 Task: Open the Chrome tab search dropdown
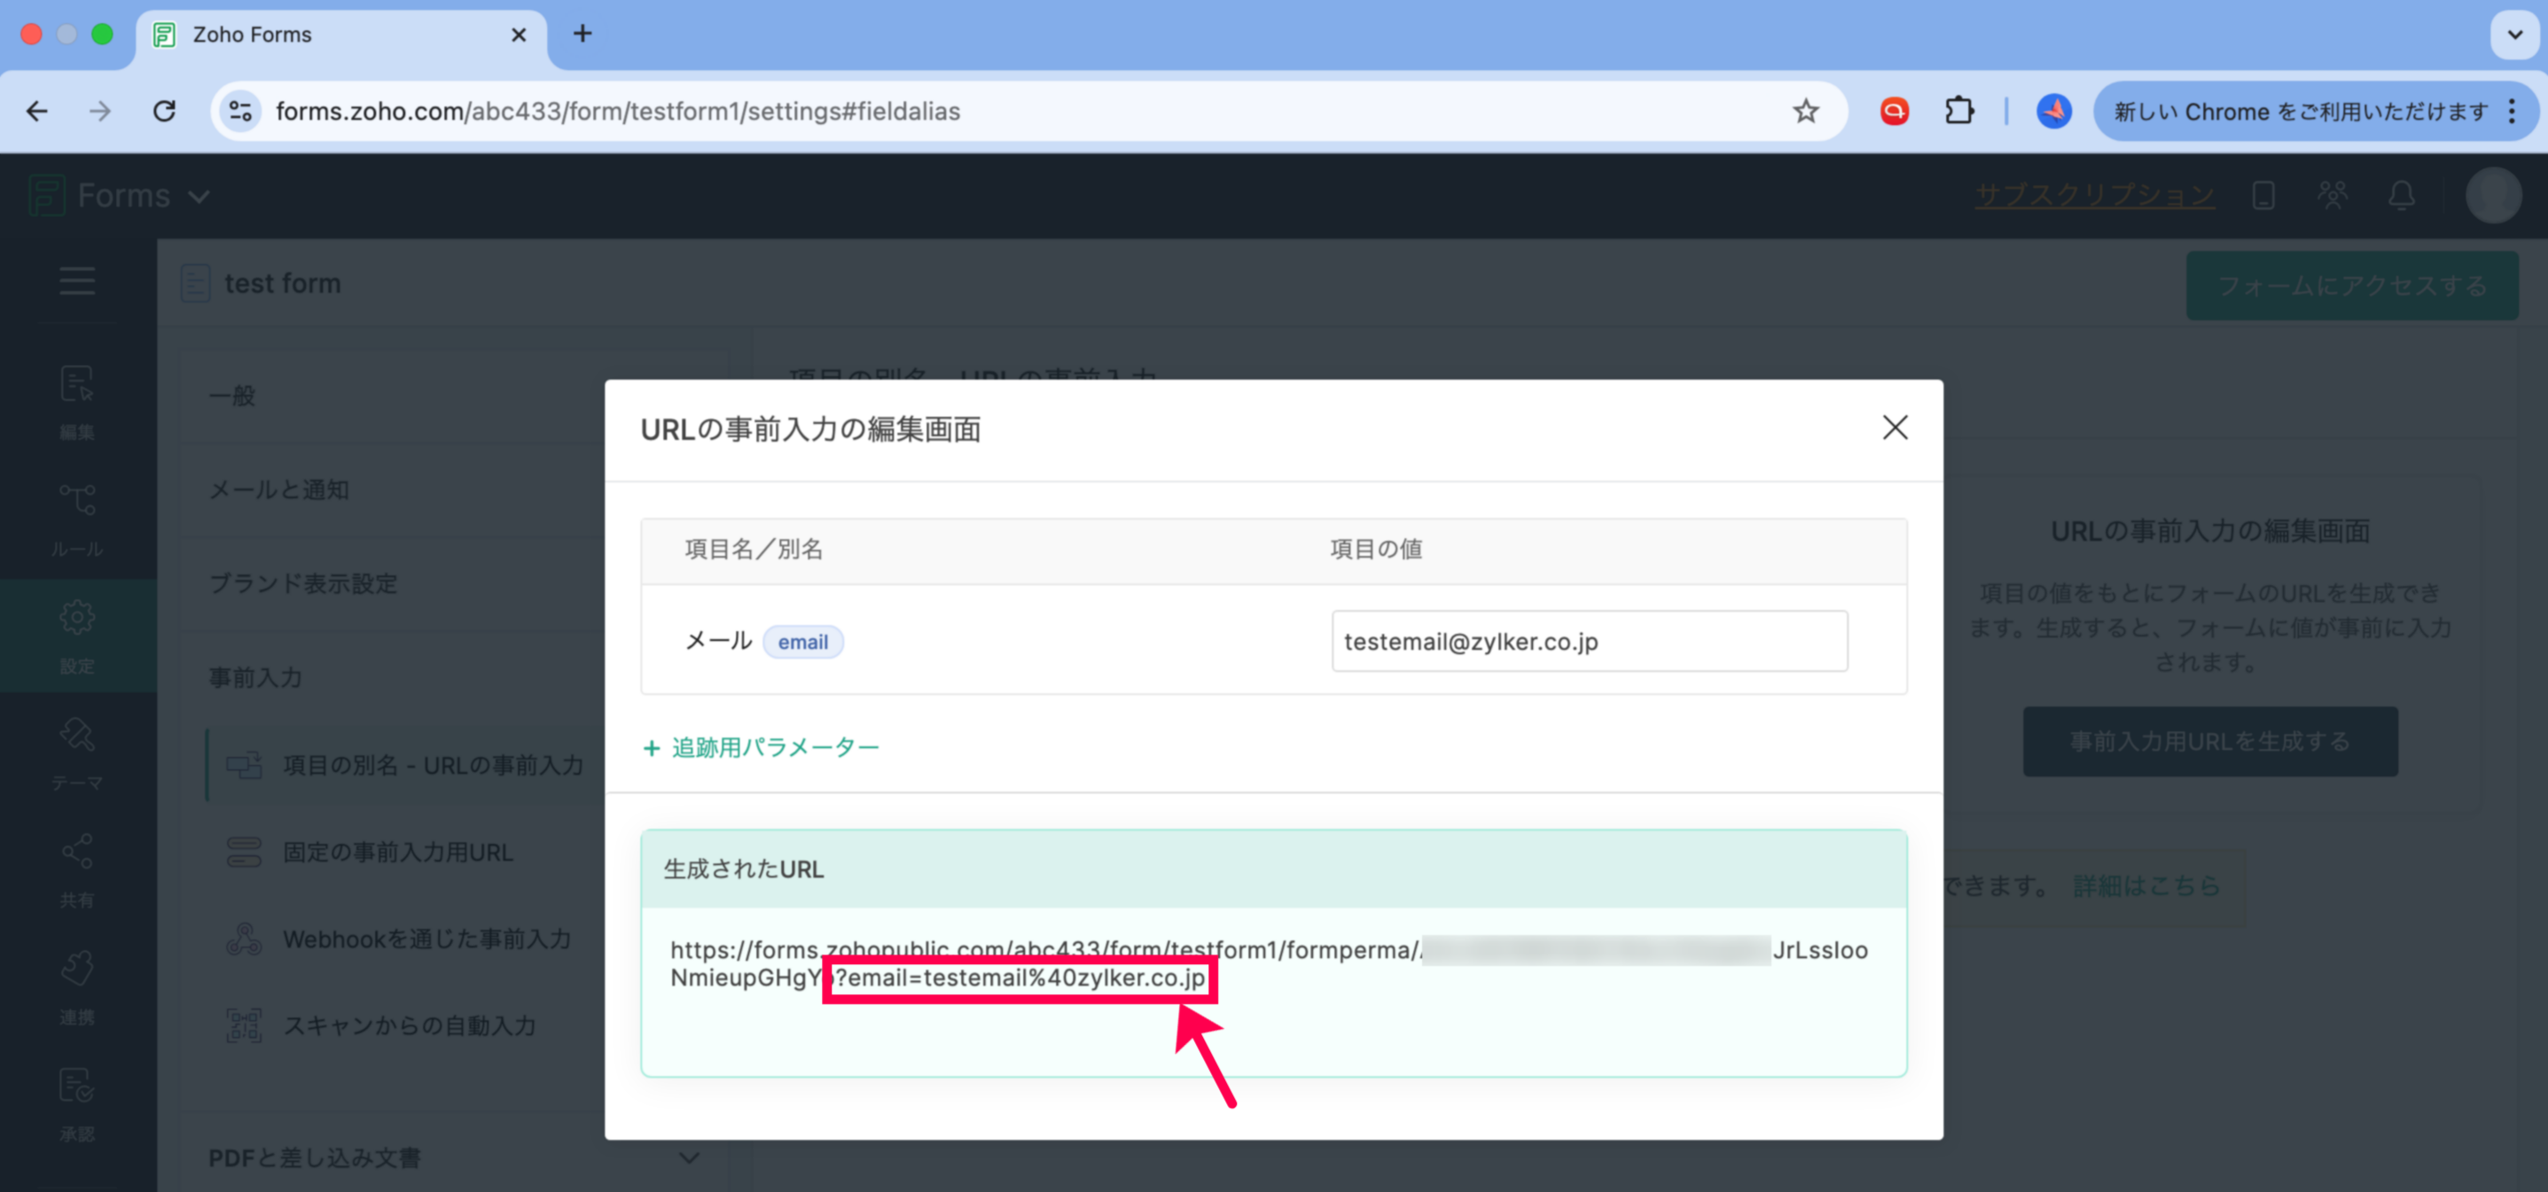(x=2513, y=34)
